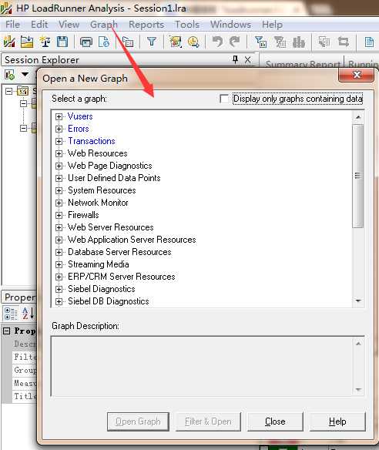Click the crop frame toolbar icon
379x450 pixels.
point(343,42)
